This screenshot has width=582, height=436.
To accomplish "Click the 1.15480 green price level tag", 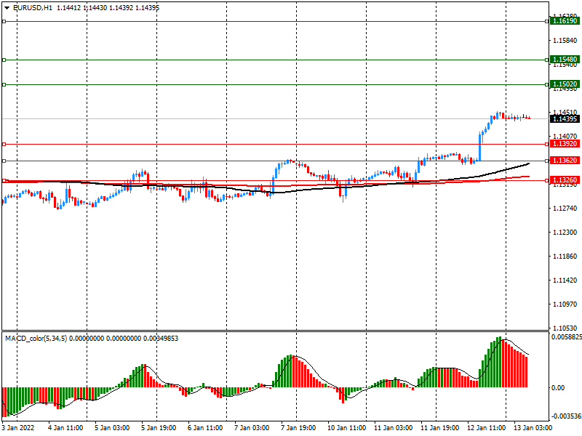I will point(565,60).
